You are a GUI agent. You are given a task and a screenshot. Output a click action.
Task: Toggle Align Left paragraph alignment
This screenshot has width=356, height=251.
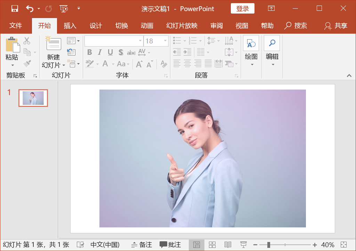tap(177, 64)
